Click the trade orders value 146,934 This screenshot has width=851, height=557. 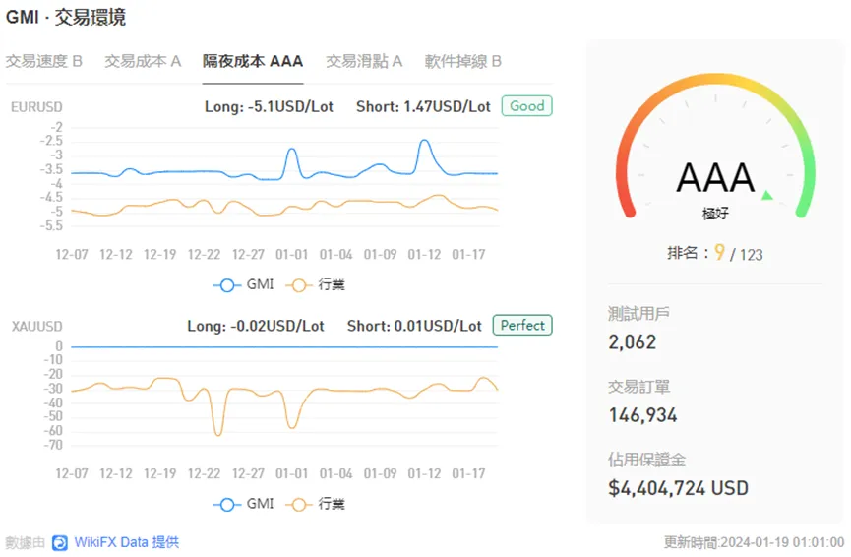pyautogui.click(x=643, y=415)
